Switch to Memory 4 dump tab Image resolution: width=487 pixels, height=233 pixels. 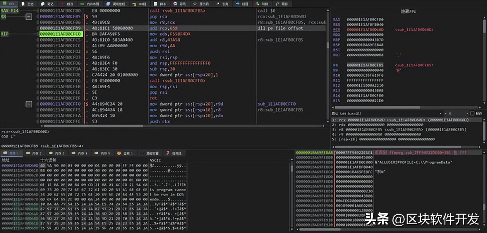(80, 153)
